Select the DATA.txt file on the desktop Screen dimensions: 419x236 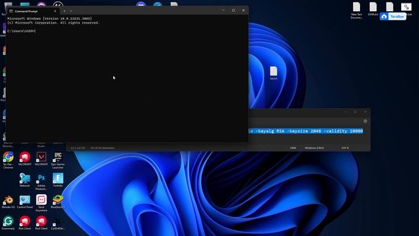click(373, 9)
